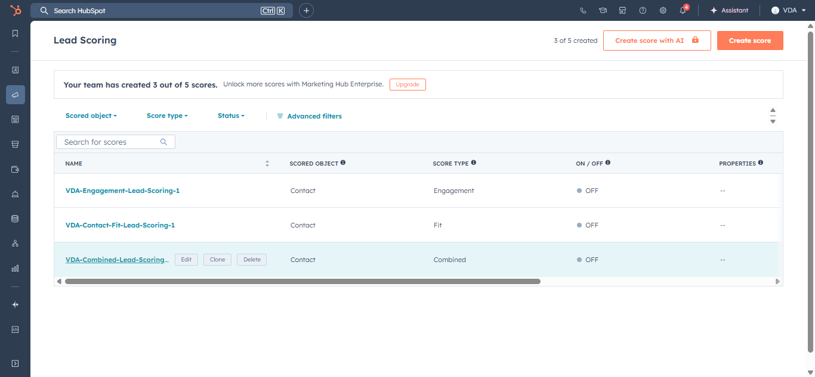This screenshot has width=815, height=377.
Task: Click the '3 of 5 created' text
Action: (x=575, y=40)
